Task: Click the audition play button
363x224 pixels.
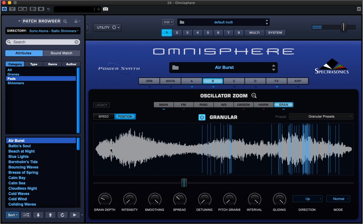Action: coord(74,215)
